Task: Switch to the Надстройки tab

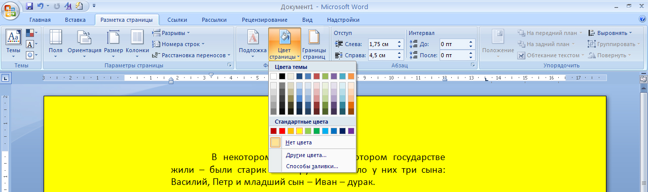Action: [343, 20]
